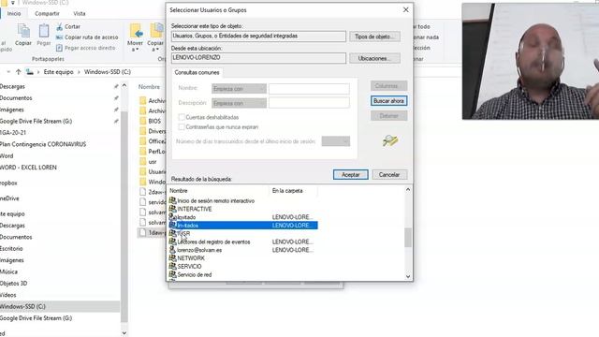Select Objetos 3D in navigation pane
The width and height of the screenshot is (599, 337).
[x=14, y=284]
